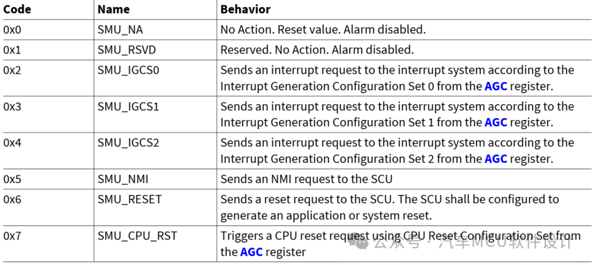The height and width of the screenshot is (265, 593).
Task: Select the Code column header
Action: coord(17,10)
